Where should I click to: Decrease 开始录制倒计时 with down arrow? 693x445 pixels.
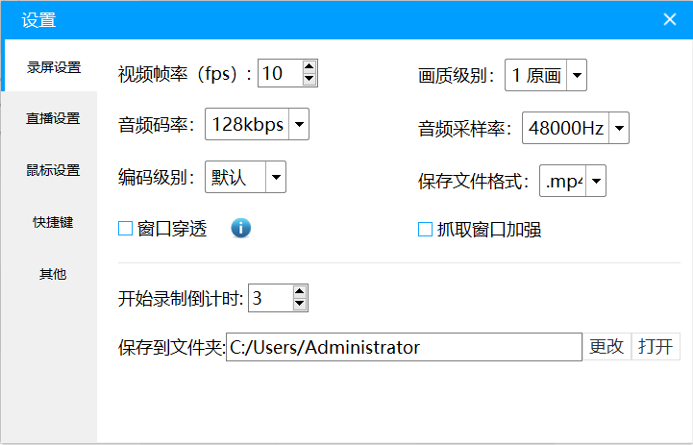pos(299,304)
